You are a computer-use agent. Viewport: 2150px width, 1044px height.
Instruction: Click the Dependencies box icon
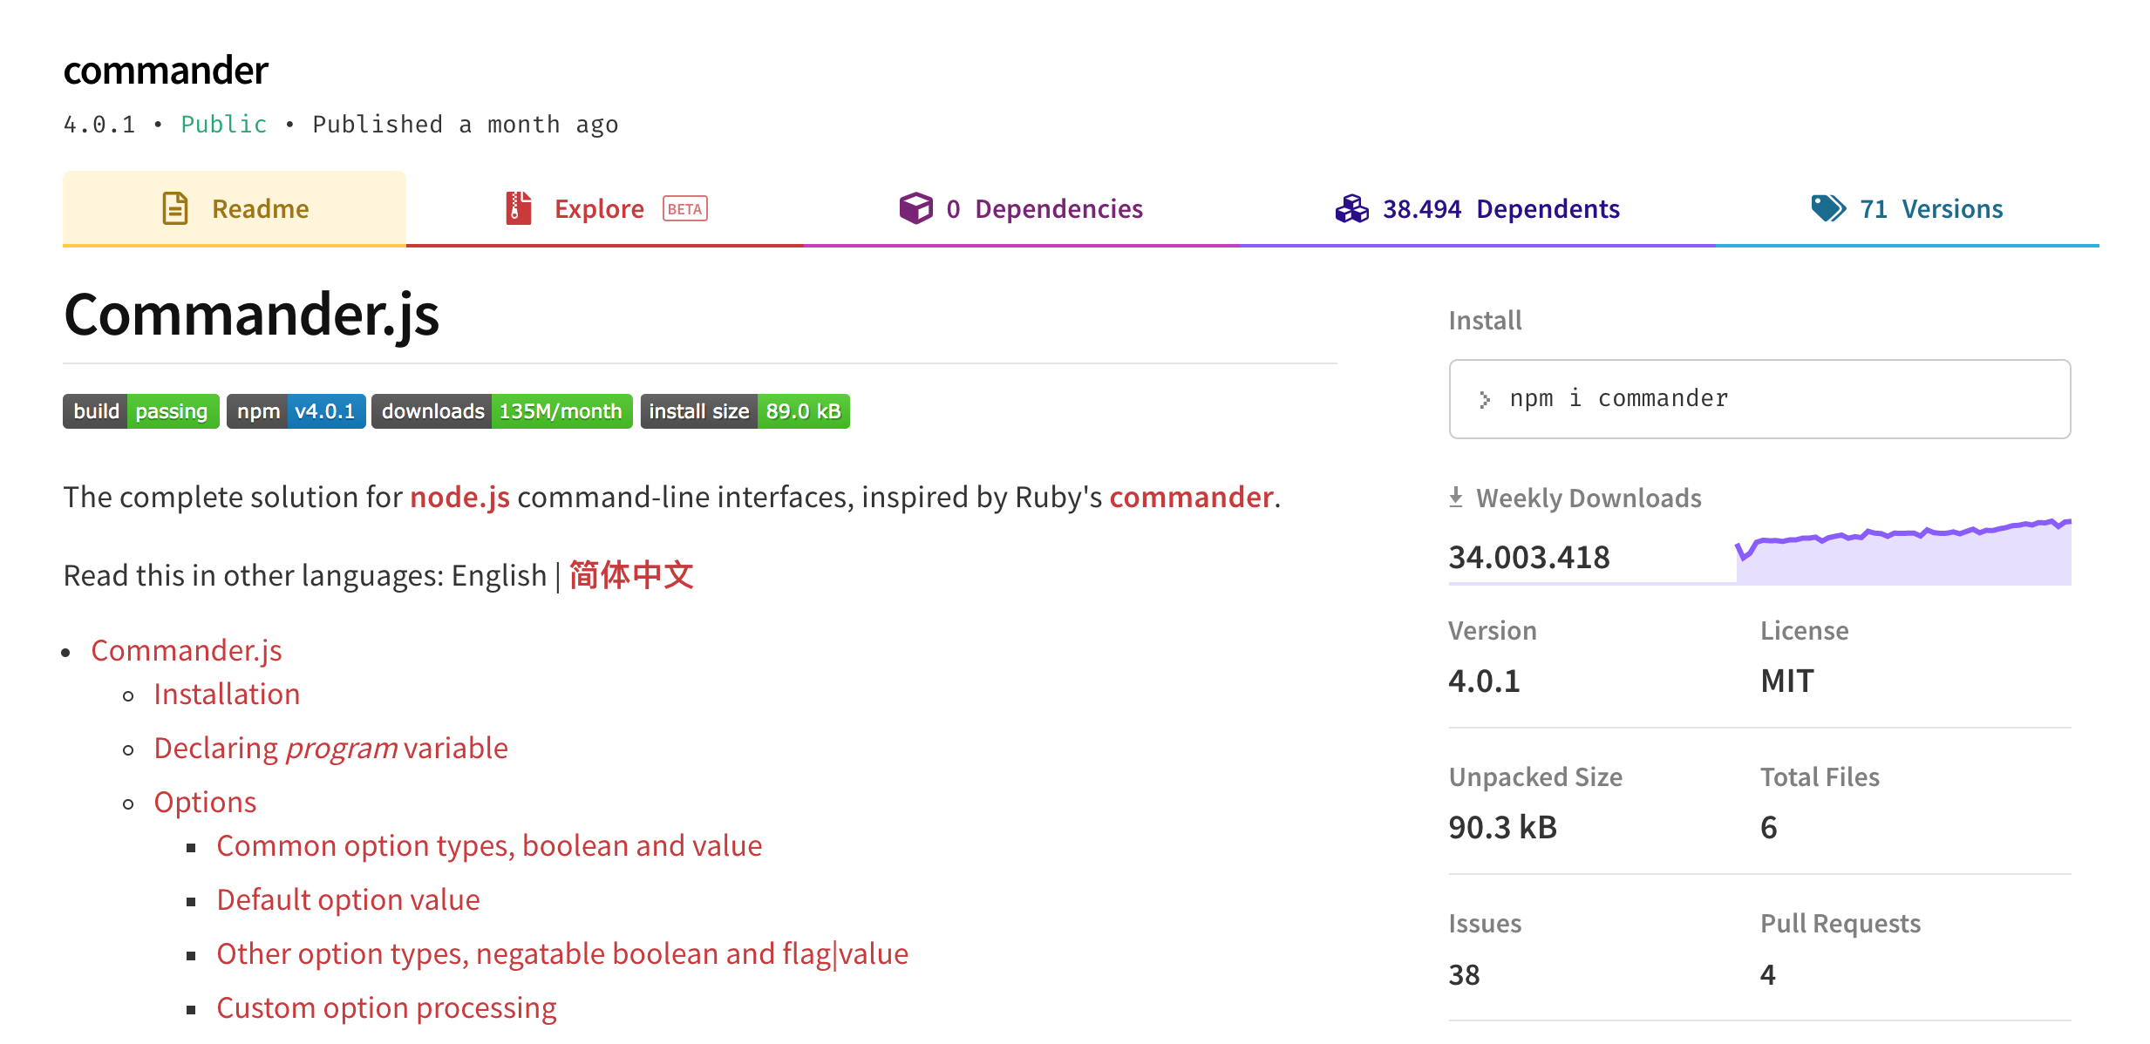[915, 208]
